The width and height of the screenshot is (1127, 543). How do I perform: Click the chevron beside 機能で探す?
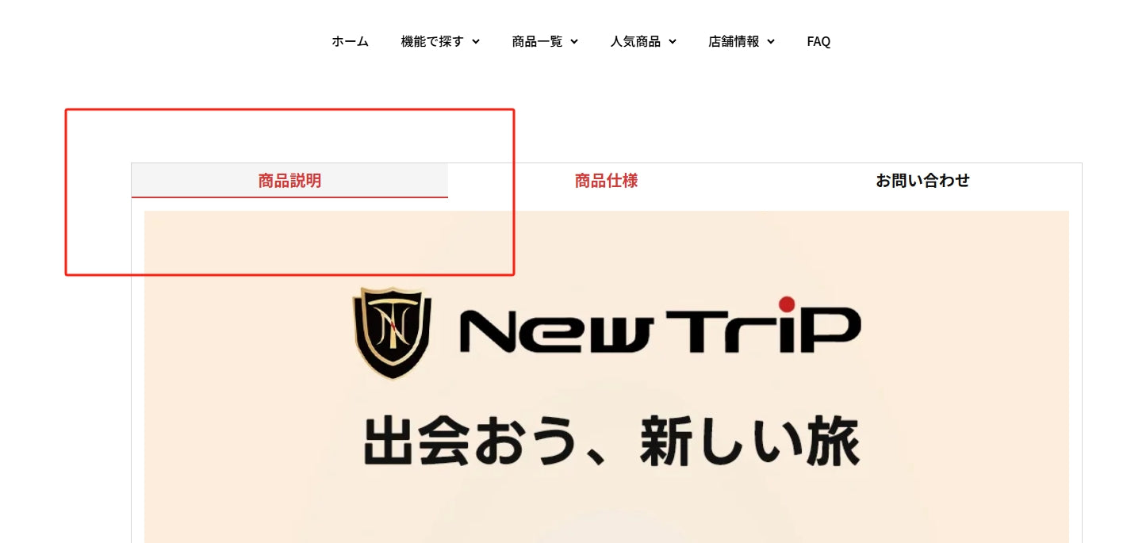[476, 42]
